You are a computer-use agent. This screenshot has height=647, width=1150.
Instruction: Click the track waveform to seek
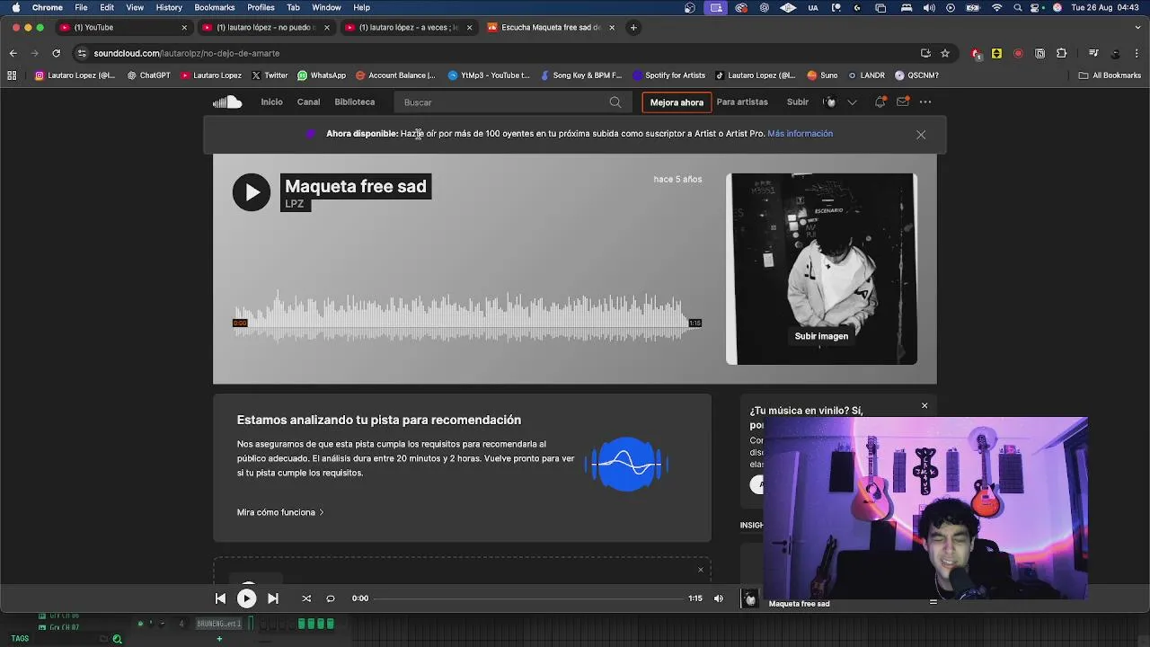[x=466, y=317]
